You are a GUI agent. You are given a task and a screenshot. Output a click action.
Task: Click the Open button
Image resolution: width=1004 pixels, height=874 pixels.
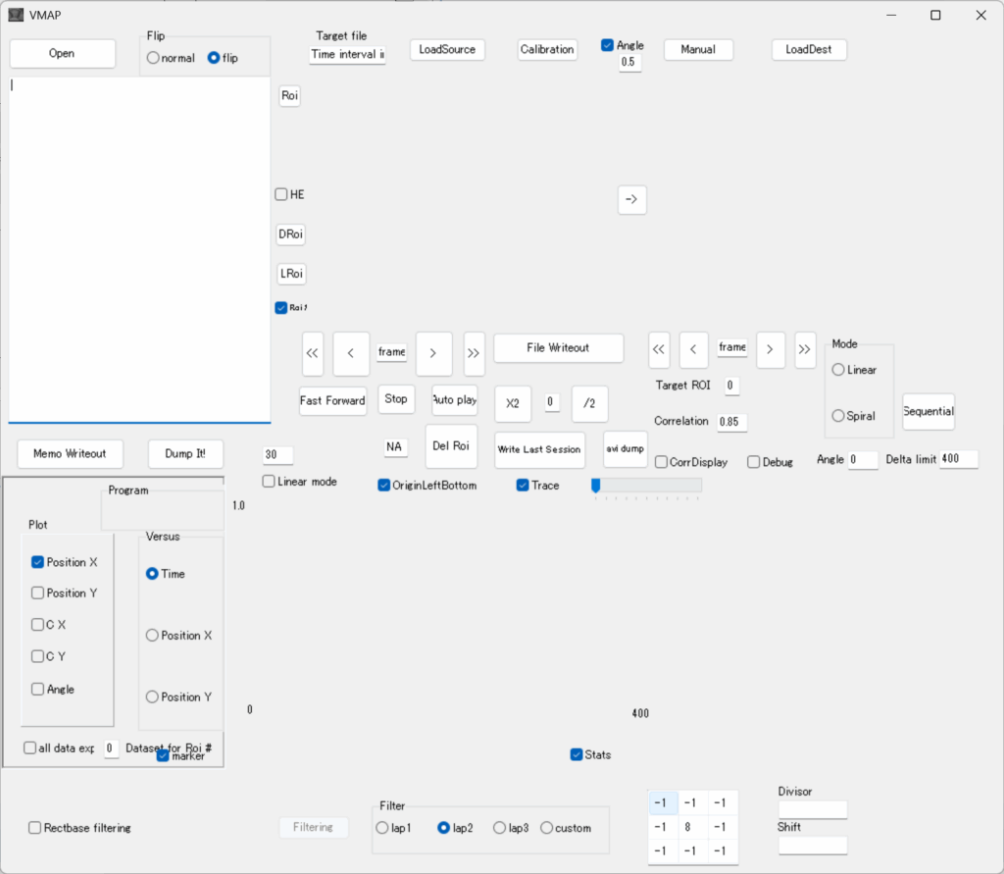pos(62,53)
